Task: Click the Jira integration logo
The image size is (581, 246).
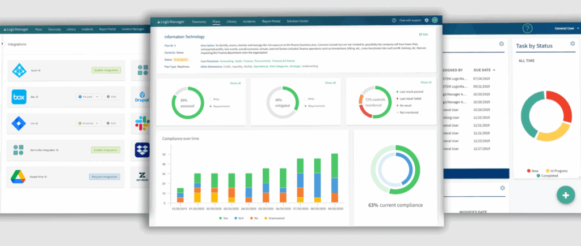Action: click(18, 123)
